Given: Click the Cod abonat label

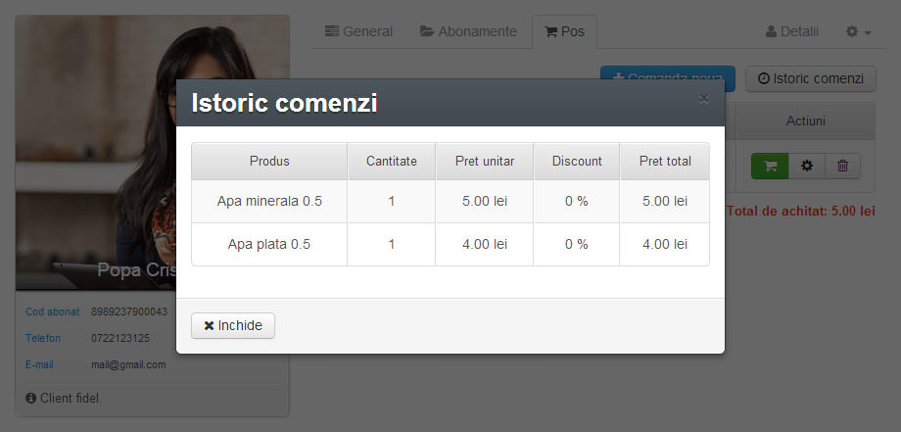Looking at the screenshot, I should click(x=52, y=312).
